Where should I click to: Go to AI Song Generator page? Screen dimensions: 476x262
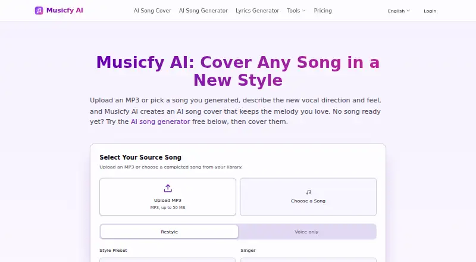click(x=203, y=11)
